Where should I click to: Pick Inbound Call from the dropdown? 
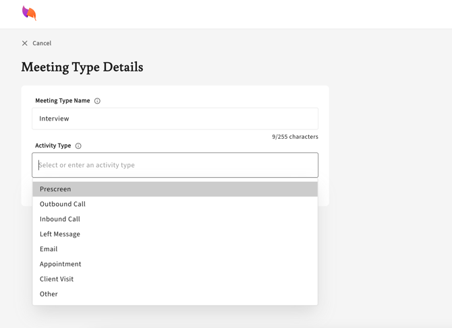click(60, 219)
